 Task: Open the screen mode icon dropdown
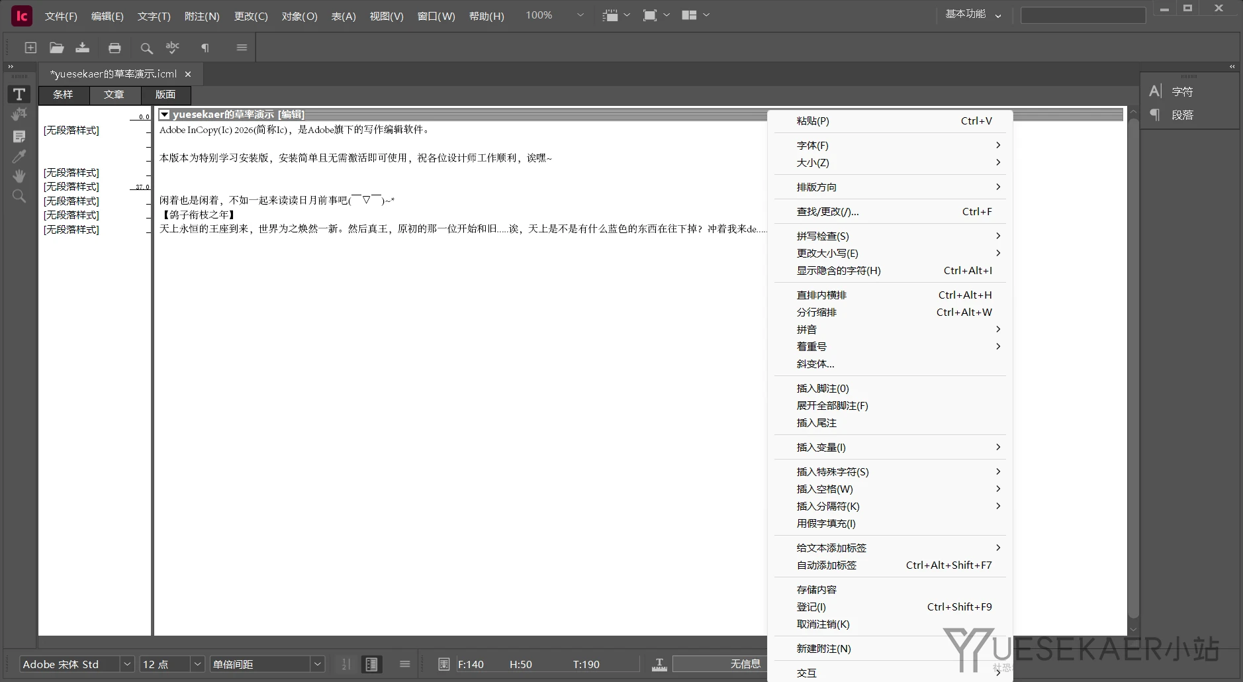tap(656, 15)
